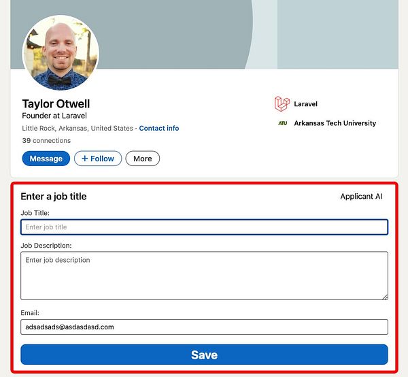Click the Arkansas Tech University ATU logo
This screenshot has height=377, width=408.
[283, 123]
